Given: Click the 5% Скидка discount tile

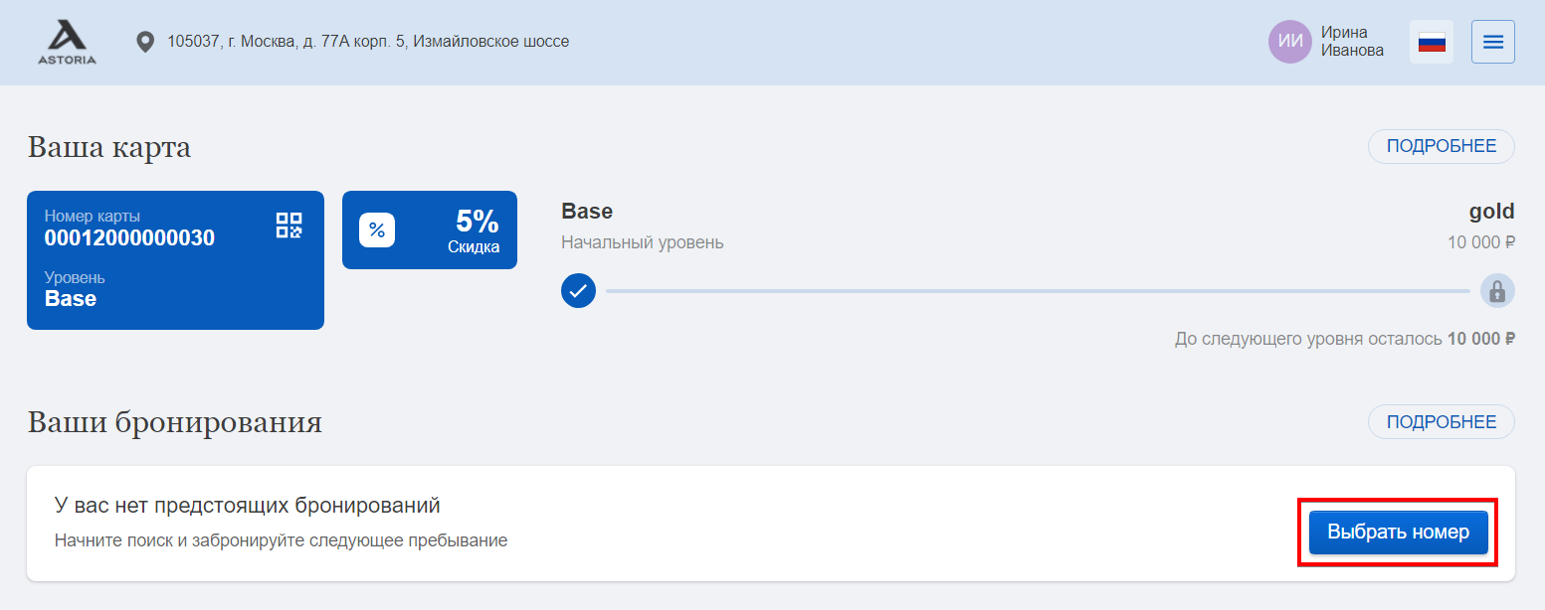Looking at the screenshot, I should pos(430,229).
